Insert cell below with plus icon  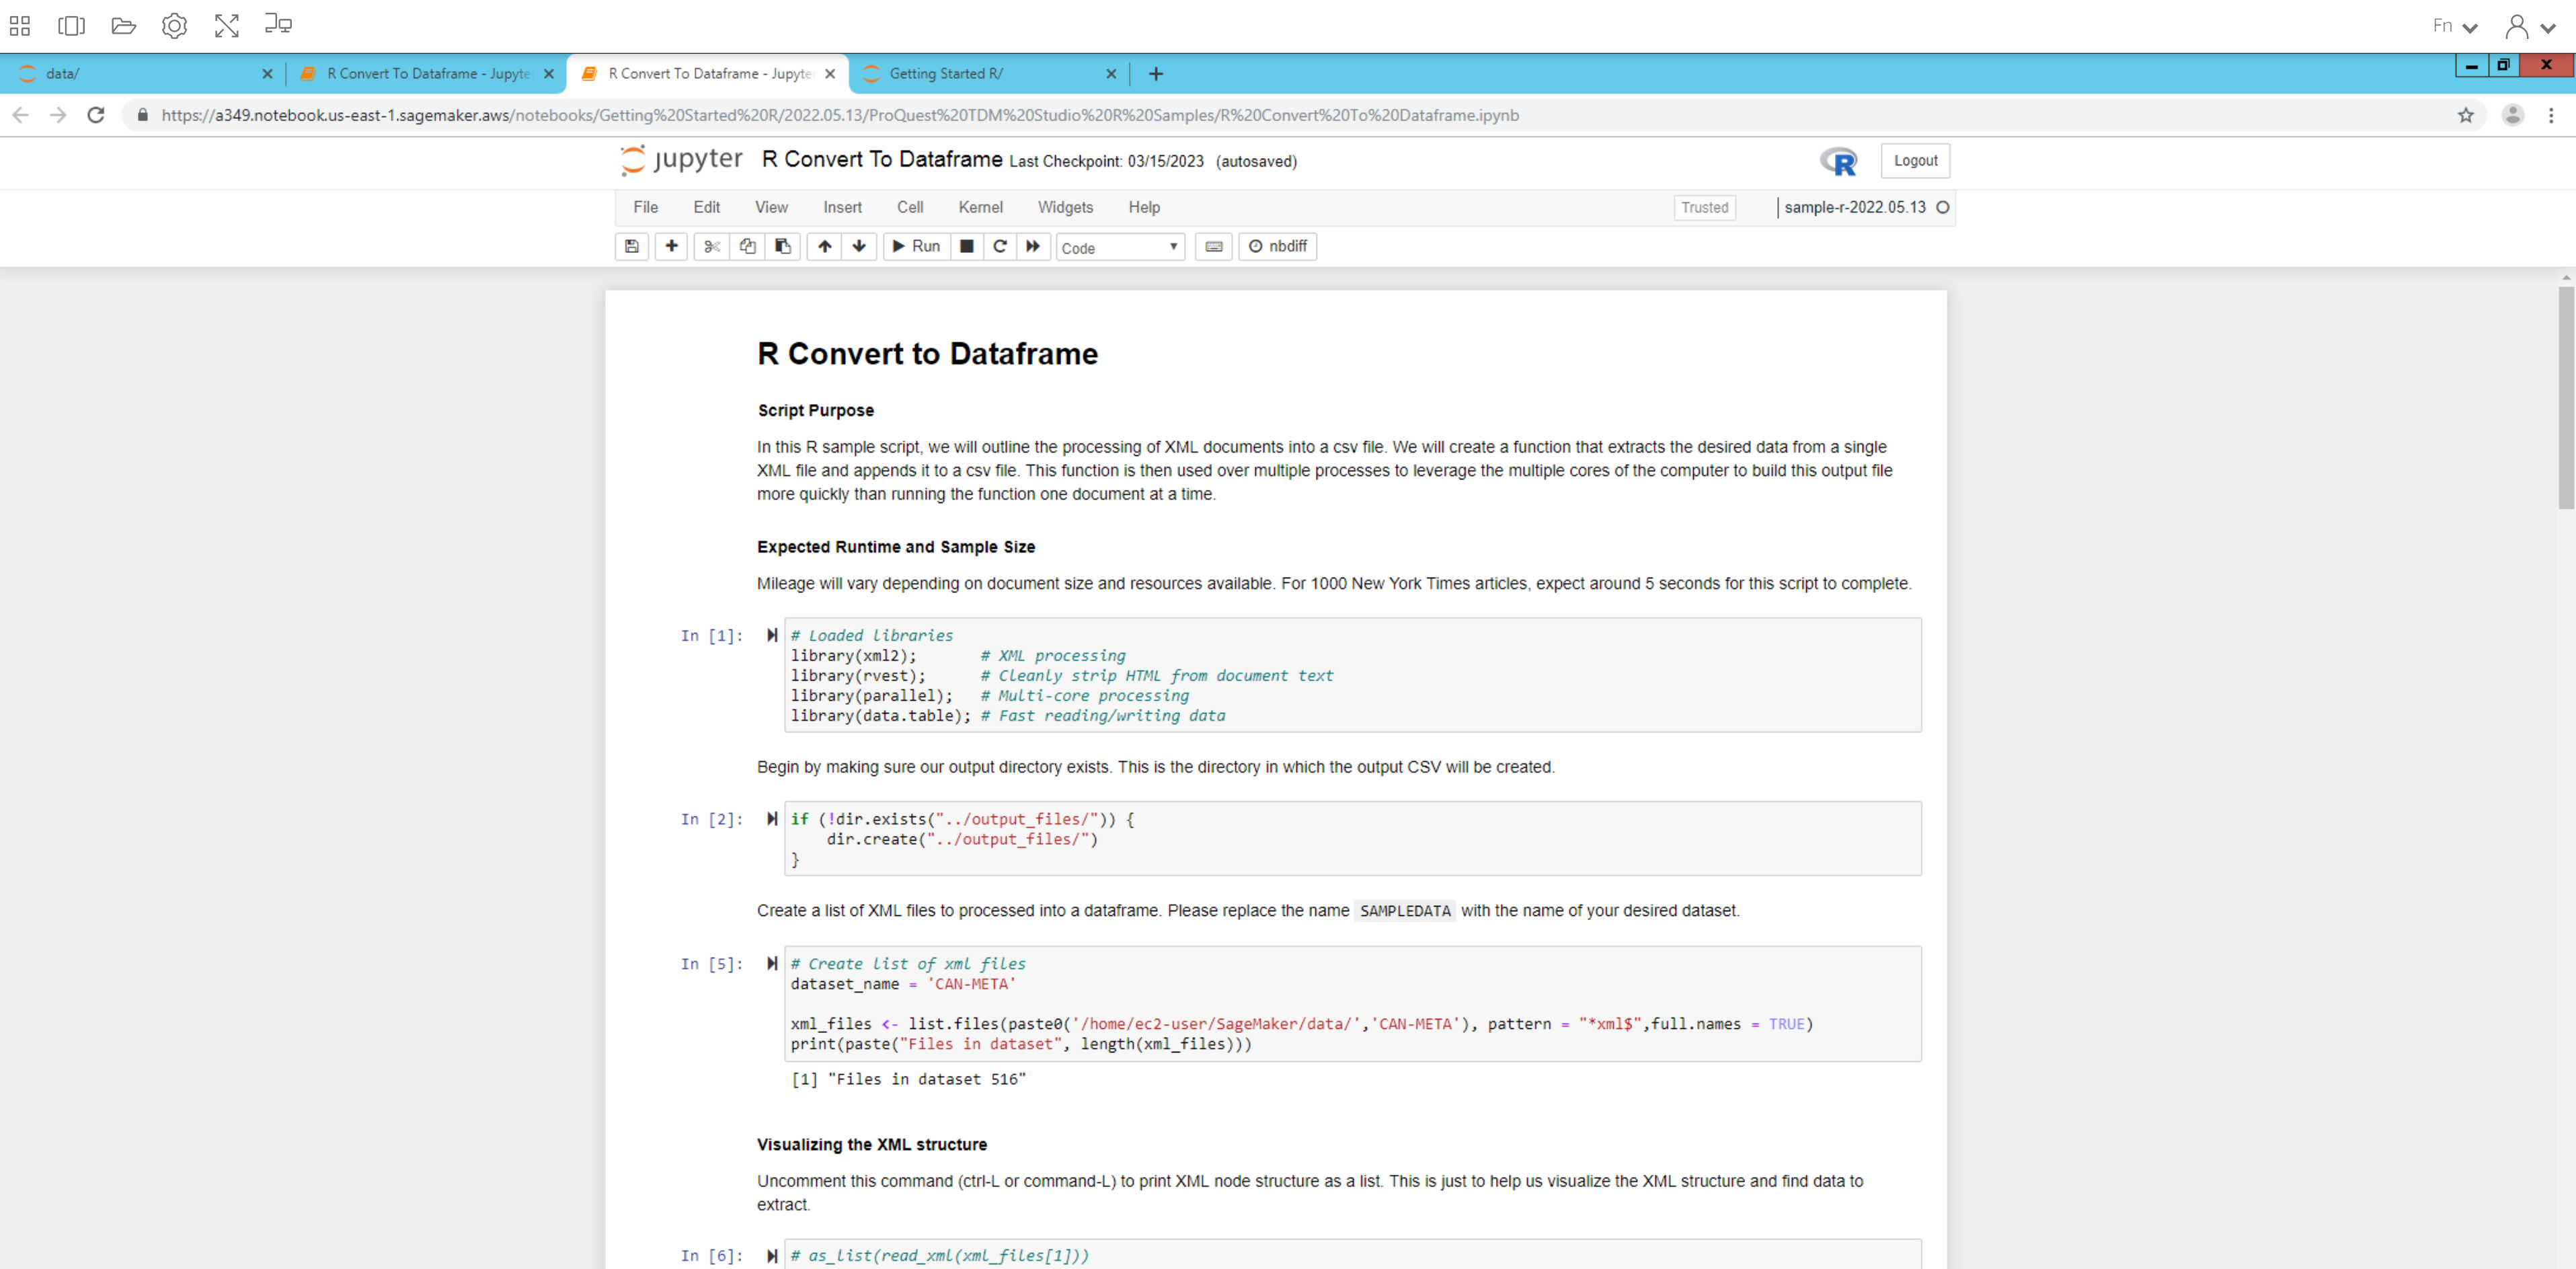tap(671, 246)
